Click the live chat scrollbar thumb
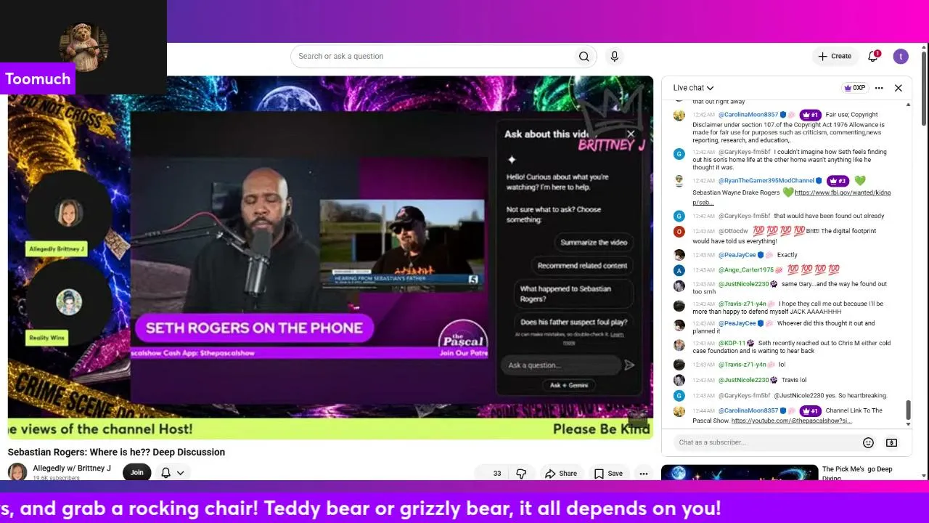Viewport: 929px width, 523px height. (x=908, y=410)
